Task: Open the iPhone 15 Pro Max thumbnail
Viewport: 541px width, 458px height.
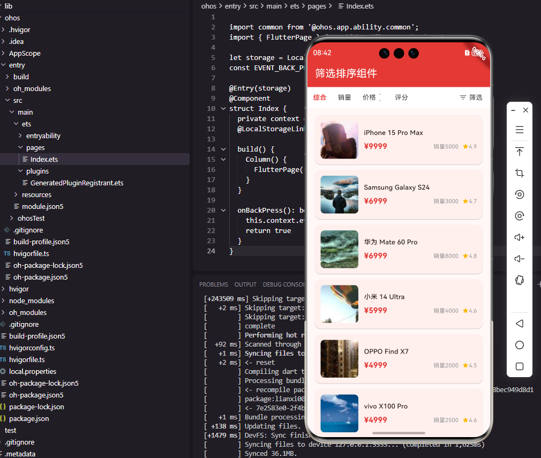Action: click(x=339, y=140)
